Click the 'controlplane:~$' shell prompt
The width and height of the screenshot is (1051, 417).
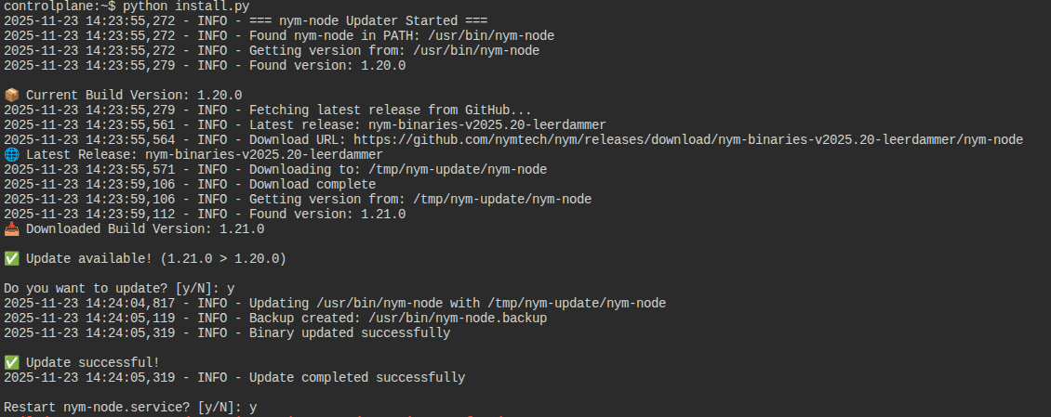click(x=59, y=6)
